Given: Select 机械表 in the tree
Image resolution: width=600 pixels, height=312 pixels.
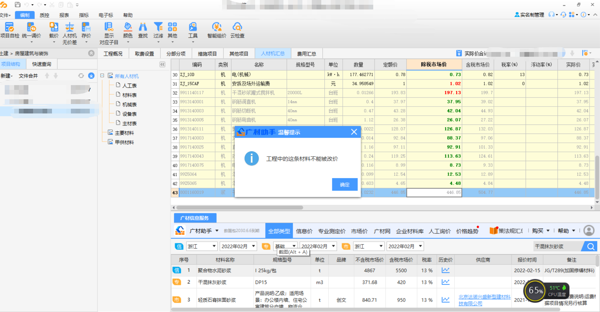Looking at the screenshot, I should tap(129, 104).
